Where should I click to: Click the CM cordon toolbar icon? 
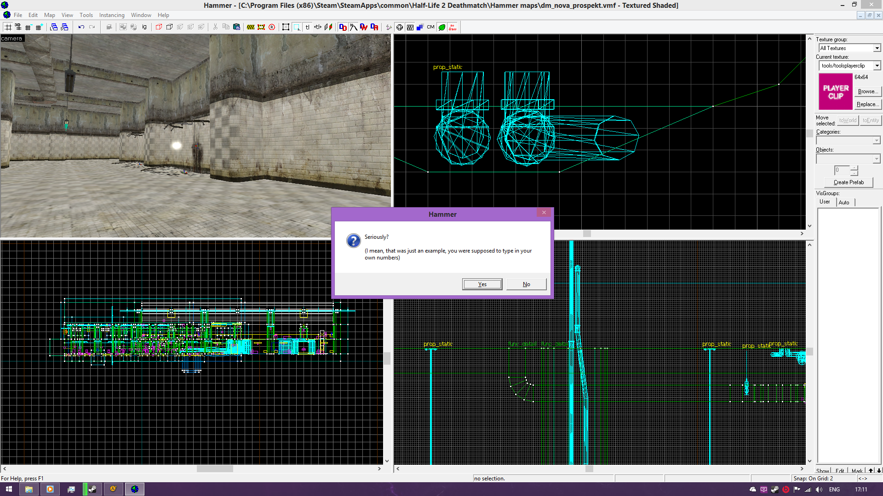point(430,27)
